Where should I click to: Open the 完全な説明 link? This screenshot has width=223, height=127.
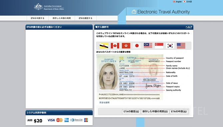click(104, 103)
